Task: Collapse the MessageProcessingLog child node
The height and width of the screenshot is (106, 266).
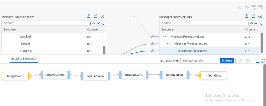Action: pos(168,44)
